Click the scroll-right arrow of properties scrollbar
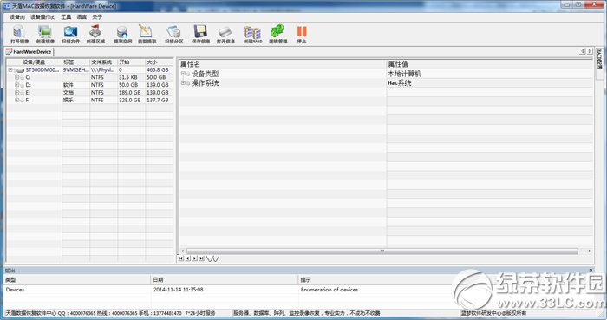The height and width of the screenshot is (320, 607). click(589, 251)
